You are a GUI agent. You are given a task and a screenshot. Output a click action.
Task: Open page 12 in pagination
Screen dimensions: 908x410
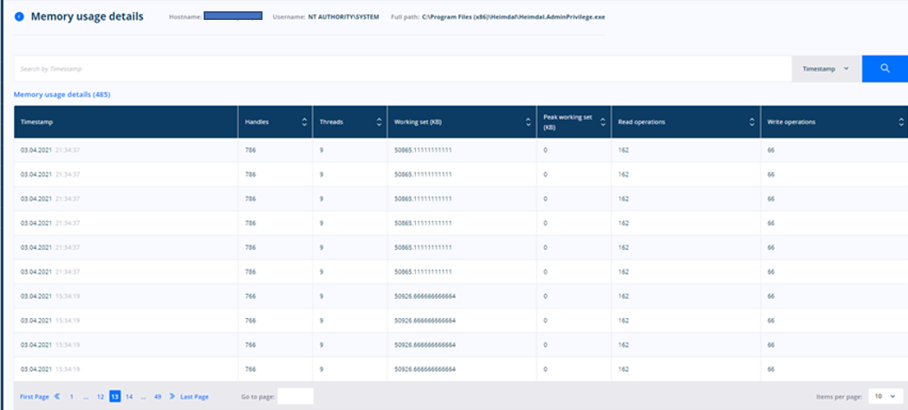(x=101, y=397)
